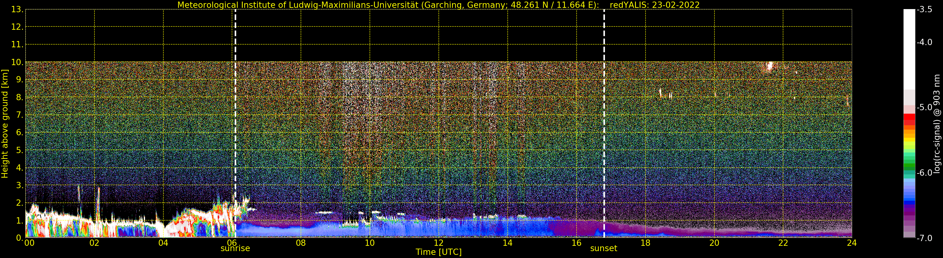Click the '-5.0' colorbar tick value
The height and width of the screenshot is (258, 943).
click(924, 107)
